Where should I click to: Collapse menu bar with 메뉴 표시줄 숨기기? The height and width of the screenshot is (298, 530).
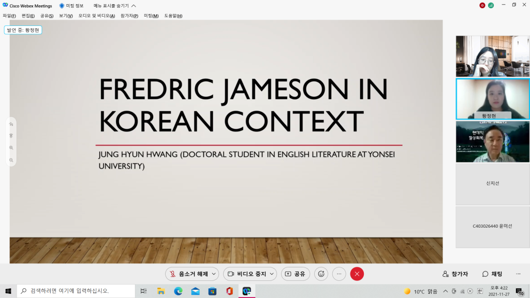pyautogui.click(x=114, y=6)
